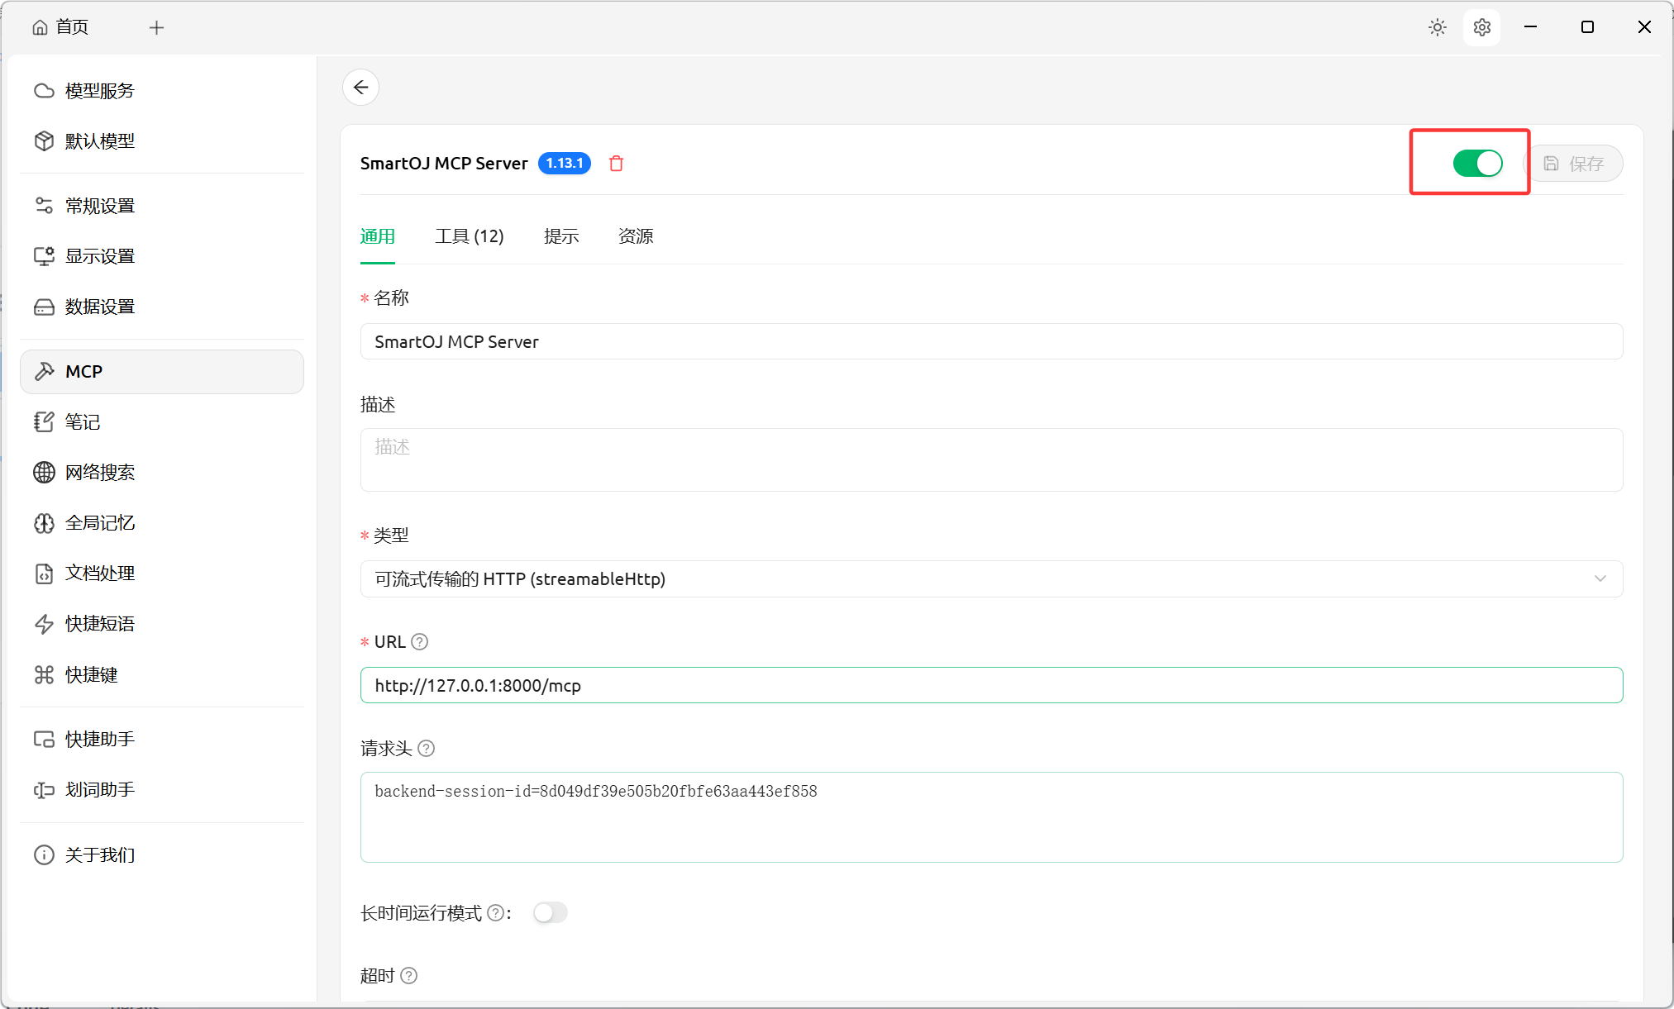Click the 超时 help question mark icon
The height and width of the screenshot is (1009, 1674).
[x=409, y=976]
